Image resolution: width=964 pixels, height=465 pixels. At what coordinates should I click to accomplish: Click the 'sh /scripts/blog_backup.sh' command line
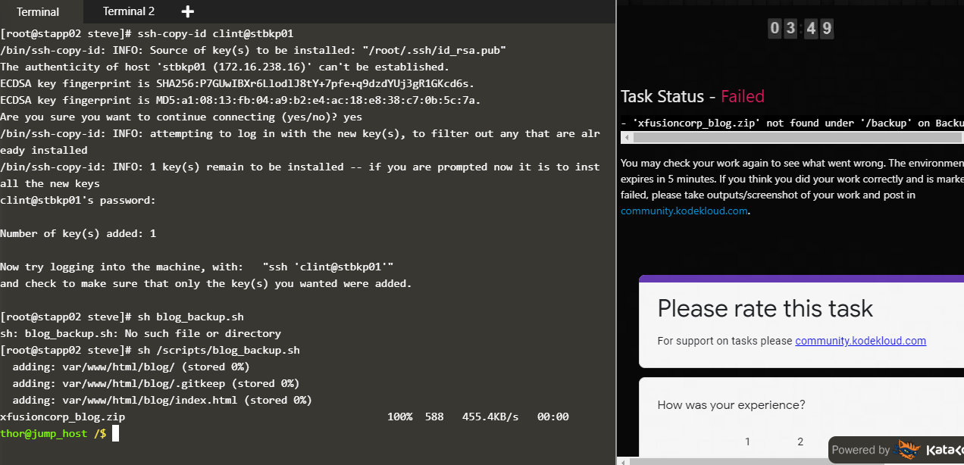tap(218, 350)
